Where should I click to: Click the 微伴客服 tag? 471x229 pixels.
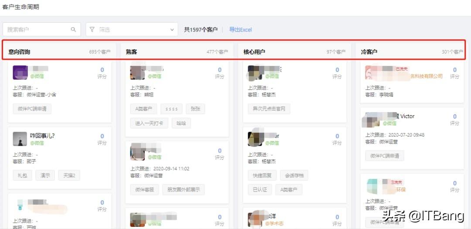[144, 190]
